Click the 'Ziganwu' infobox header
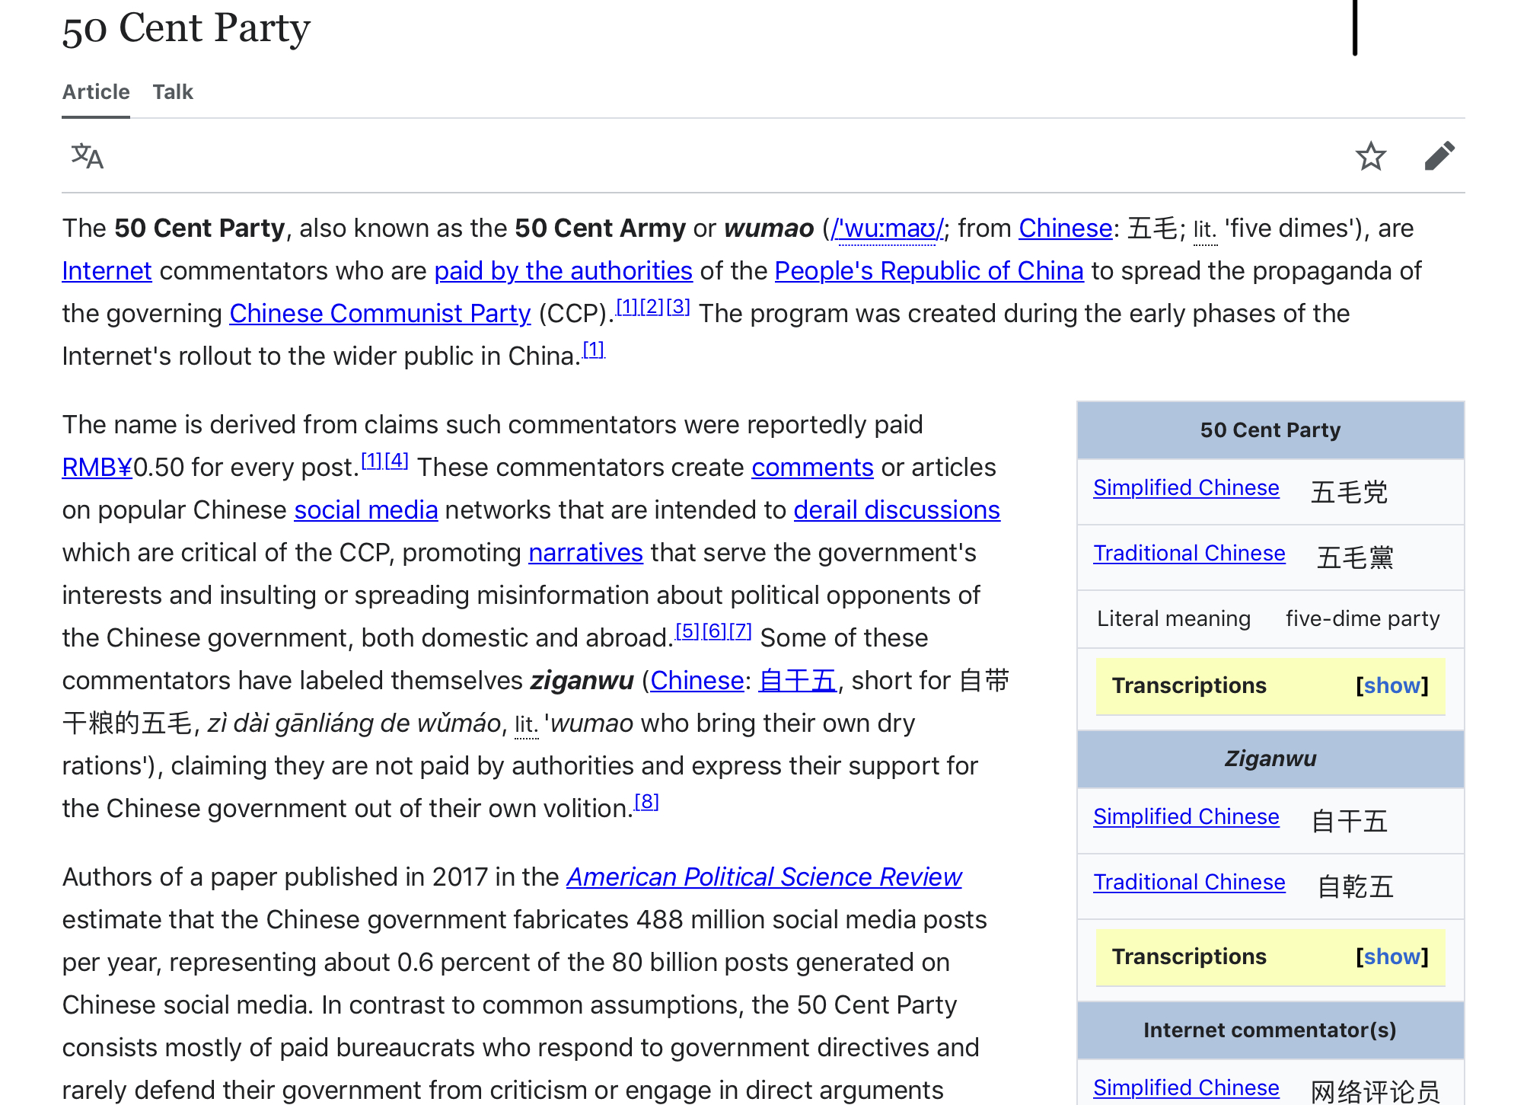The width and height of the screenshot is (1527, 1105). 1270,759
